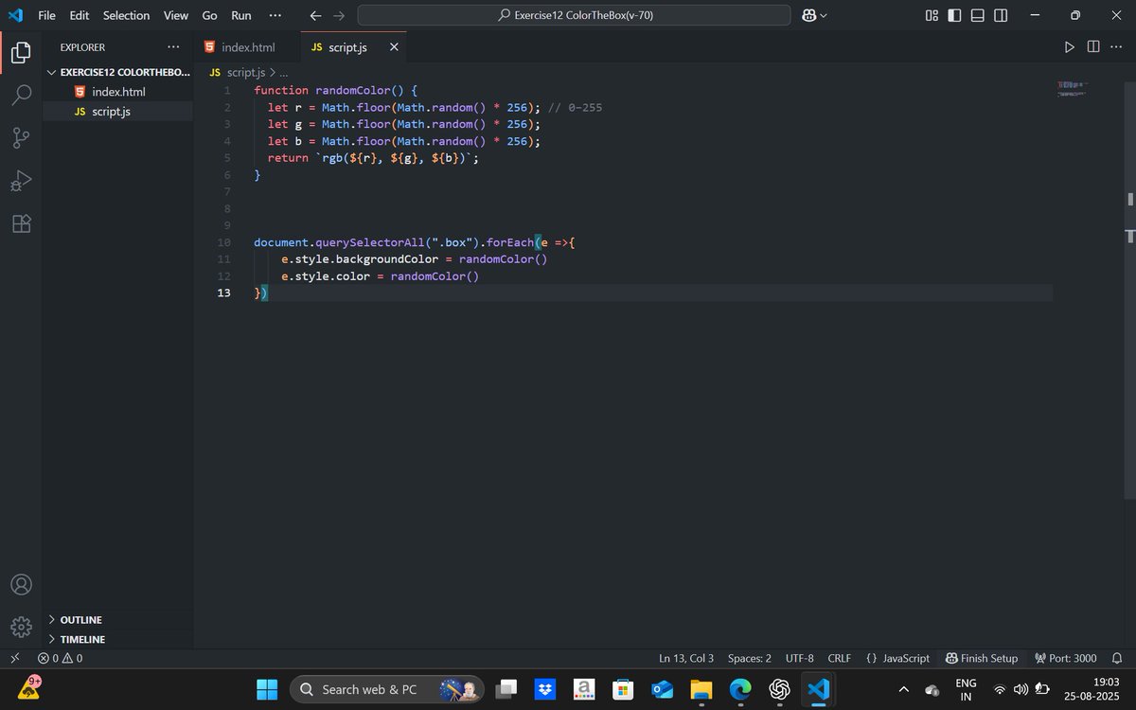Screen dimensions: 1136x710
Task: Open the Accounts menu icon
Action: (x=21, y=584)
